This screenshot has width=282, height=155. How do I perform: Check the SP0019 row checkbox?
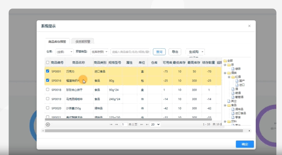pos(47,99)
